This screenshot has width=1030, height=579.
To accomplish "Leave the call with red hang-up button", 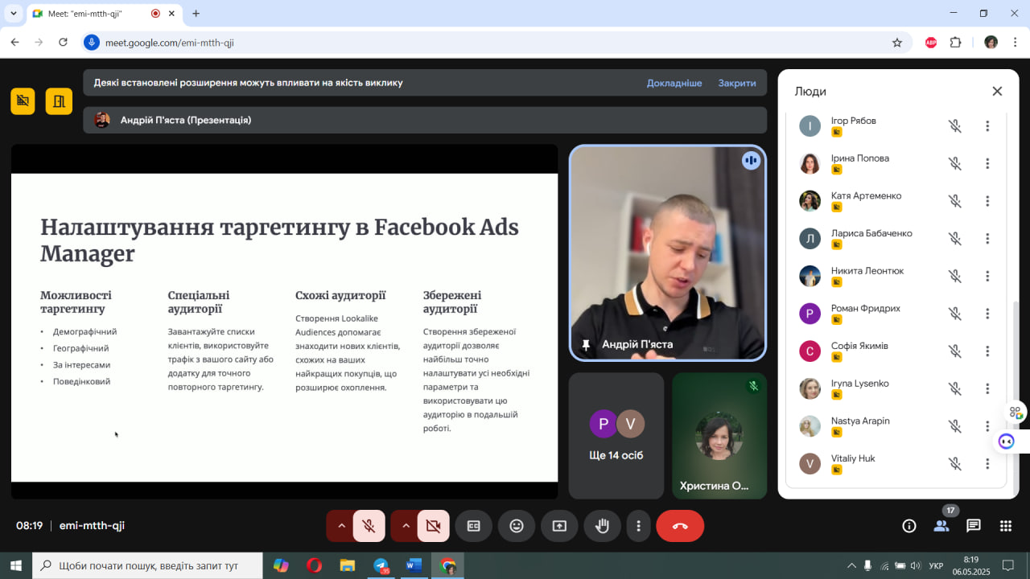I will point(680,526).
